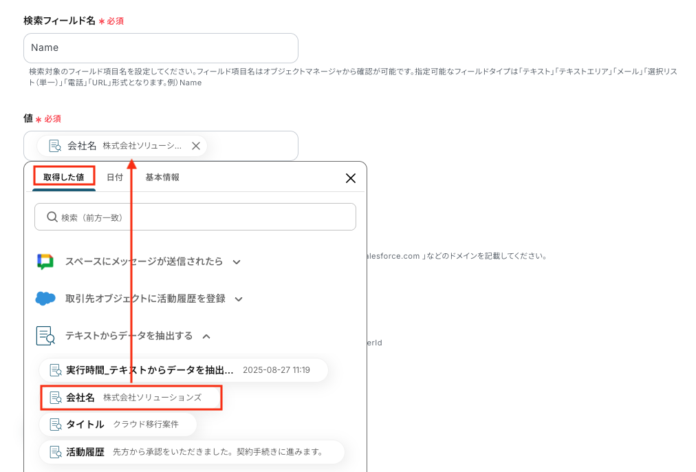Click the Salesforce cloud icon
The height and width of the screenshot is (472, 696).
point(45,299)
